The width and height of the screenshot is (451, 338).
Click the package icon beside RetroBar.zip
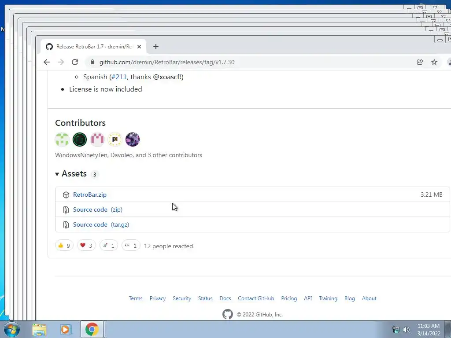(66, 195)
